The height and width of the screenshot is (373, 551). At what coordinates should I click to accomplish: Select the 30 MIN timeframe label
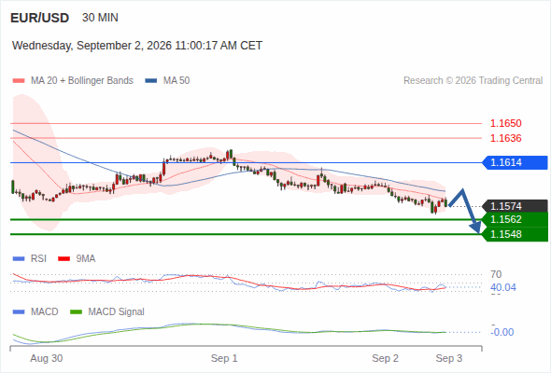point(100,18)
